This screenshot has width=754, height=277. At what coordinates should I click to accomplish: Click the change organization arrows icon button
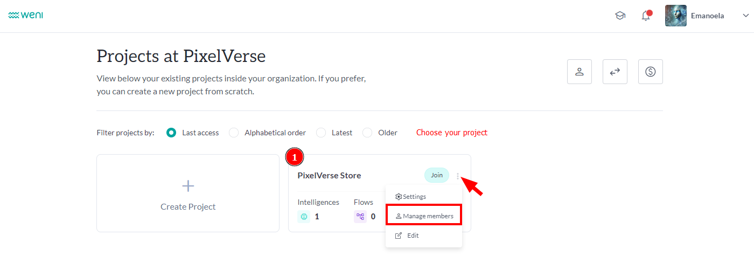(x=615, y=72)
